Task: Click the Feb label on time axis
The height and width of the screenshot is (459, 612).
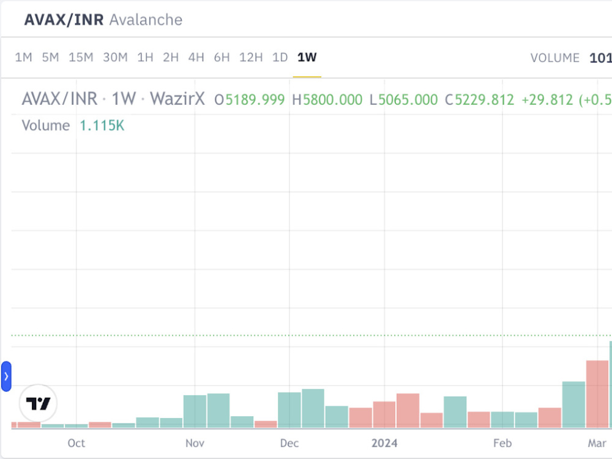Action: (502, 443)
